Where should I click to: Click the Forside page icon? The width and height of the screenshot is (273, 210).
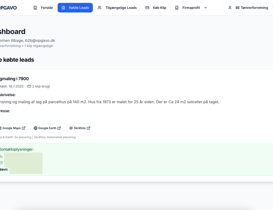[x=35, y=8]
